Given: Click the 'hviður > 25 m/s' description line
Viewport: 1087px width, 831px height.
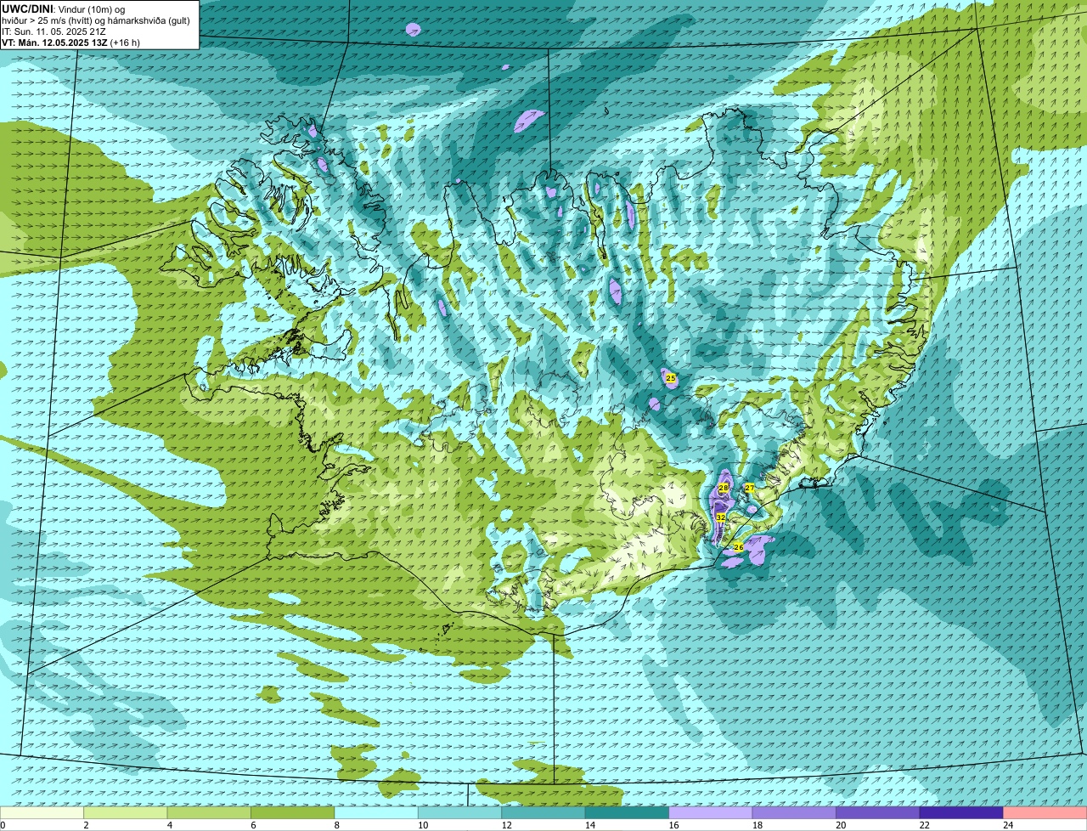Looking at the screenshot, I should [x=96, y=20].
